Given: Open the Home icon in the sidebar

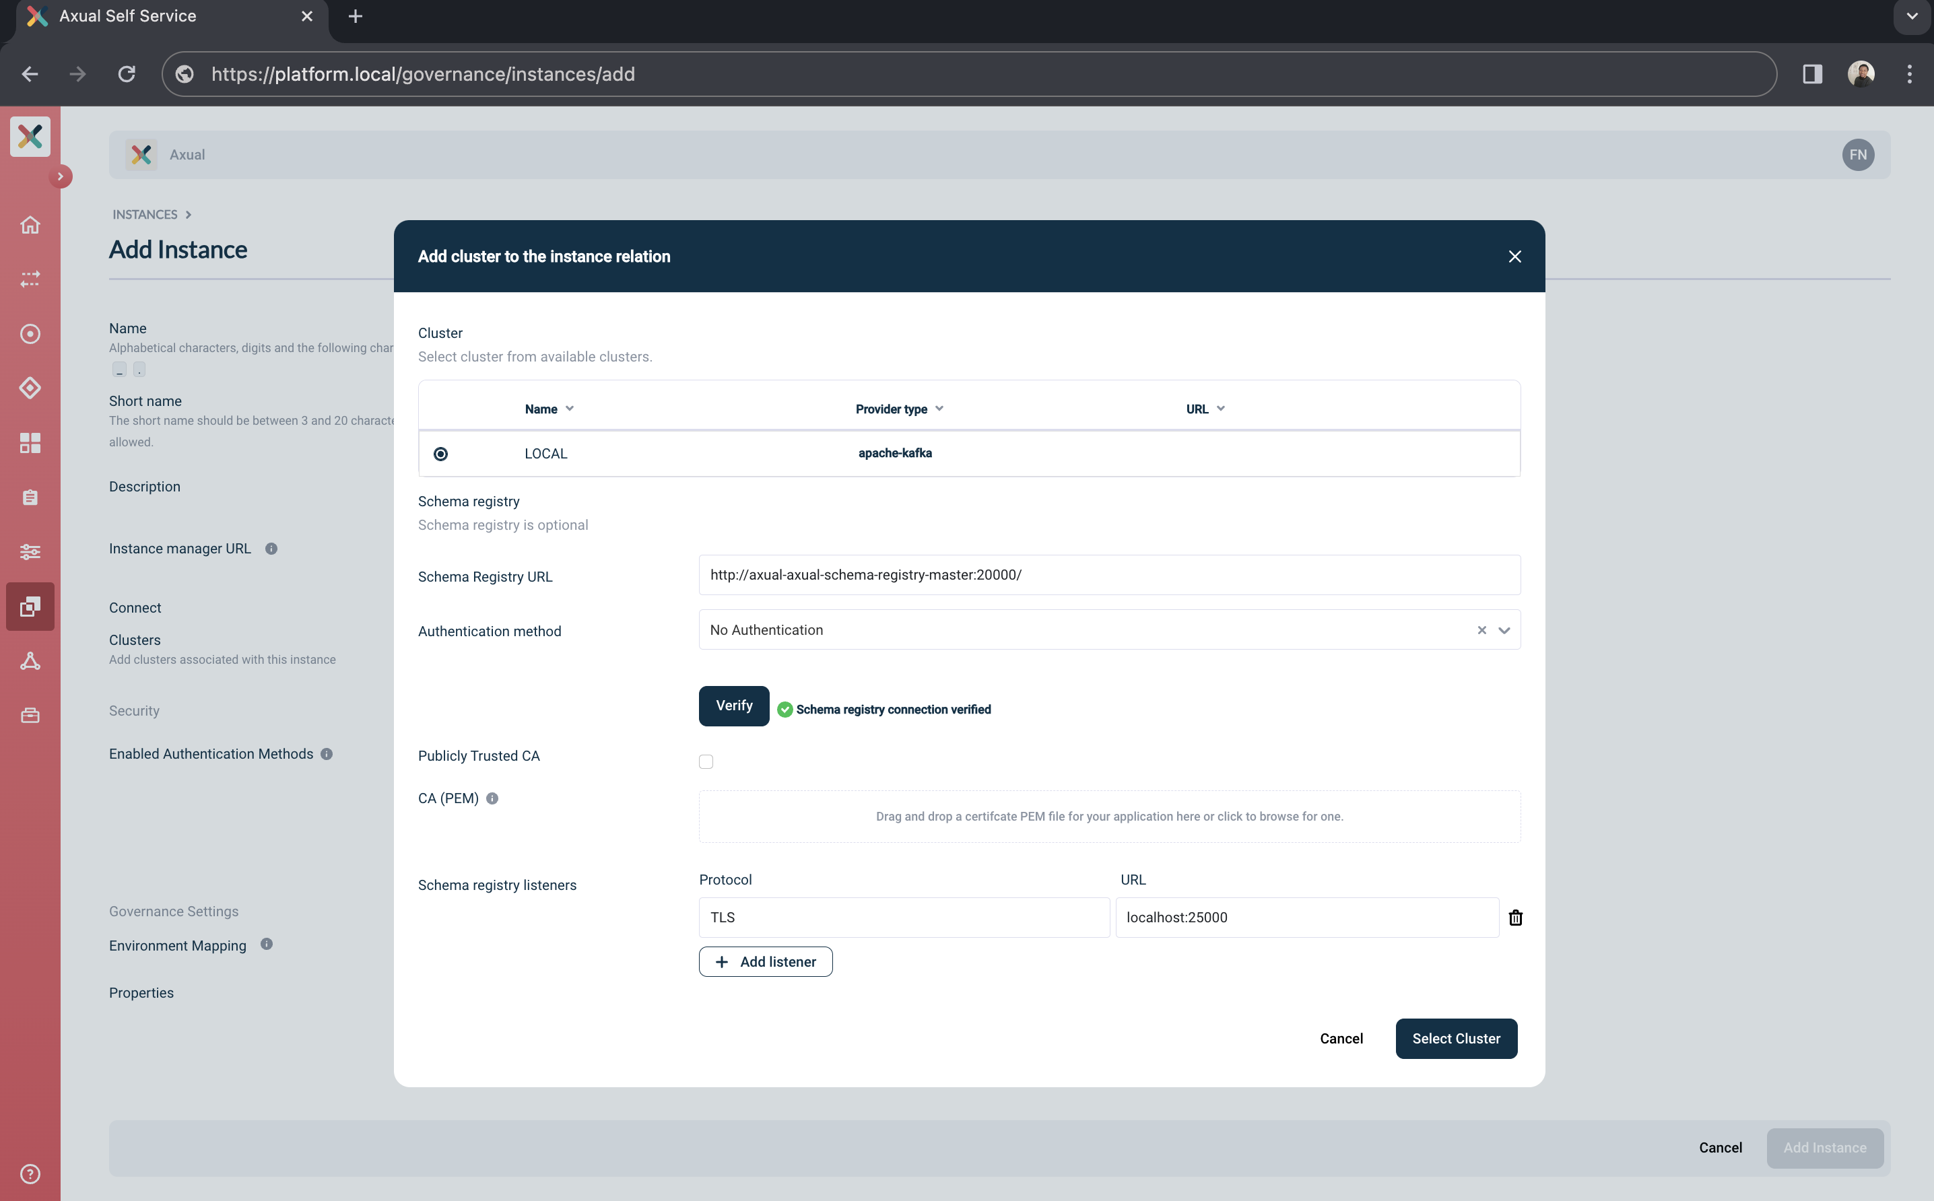Looking at the screenshot, I should coord(30,225).
